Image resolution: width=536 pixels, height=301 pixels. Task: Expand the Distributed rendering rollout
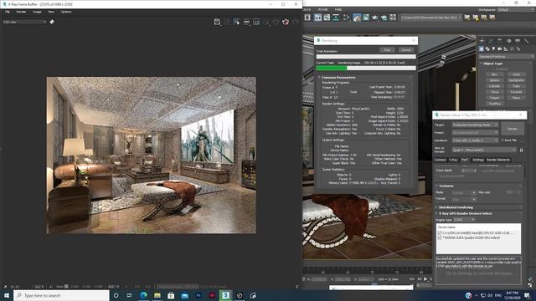coord(478,207)
